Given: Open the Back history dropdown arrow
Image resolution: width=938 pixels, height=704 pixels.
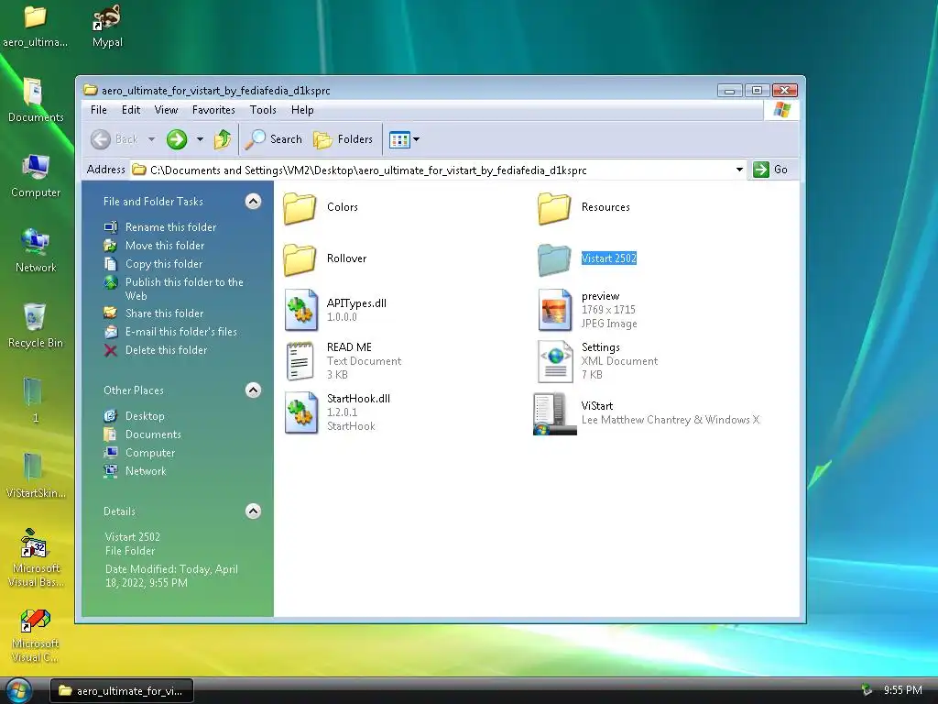Looking at the screenshot, I should [151, 139].
